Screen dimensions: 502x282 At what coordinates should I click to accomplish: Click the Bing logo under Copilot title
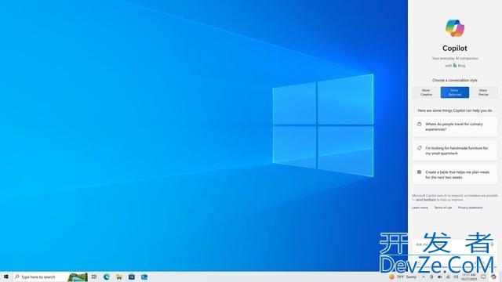tap(455, 65)
